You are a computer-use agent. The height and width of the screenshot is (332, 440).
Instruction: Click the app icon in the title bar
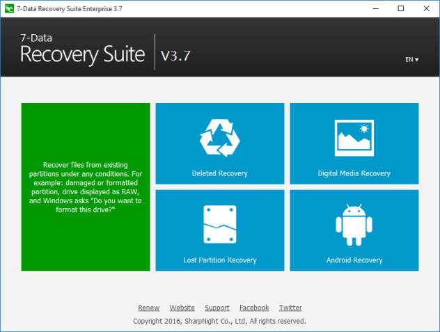click(9, 8)
